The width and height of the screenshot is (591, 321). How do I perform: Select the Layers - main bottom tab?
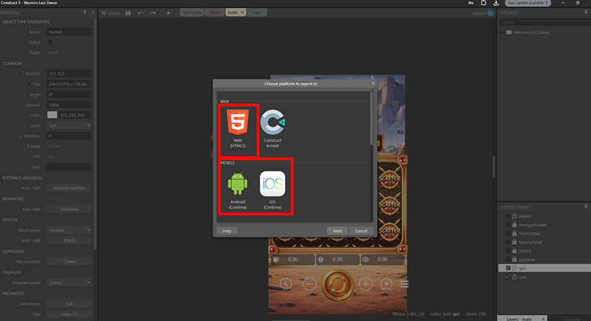[519, 319]
